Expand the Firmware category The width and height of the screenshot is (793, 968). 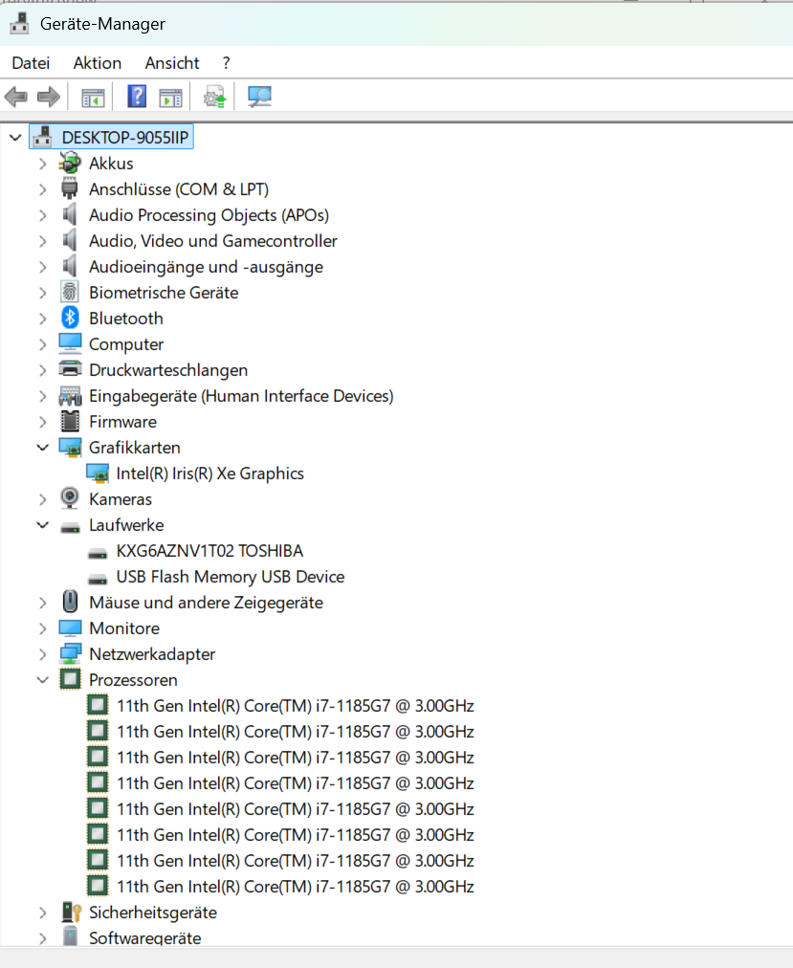point(42,422)
